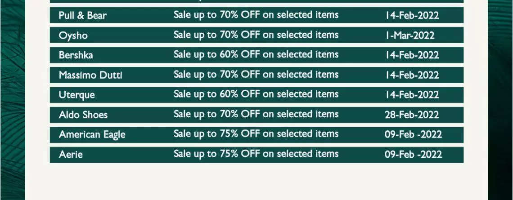513x200 pixels.
Task: Click the 1-Mar-2022 date for Oysho
Action: 409,36
